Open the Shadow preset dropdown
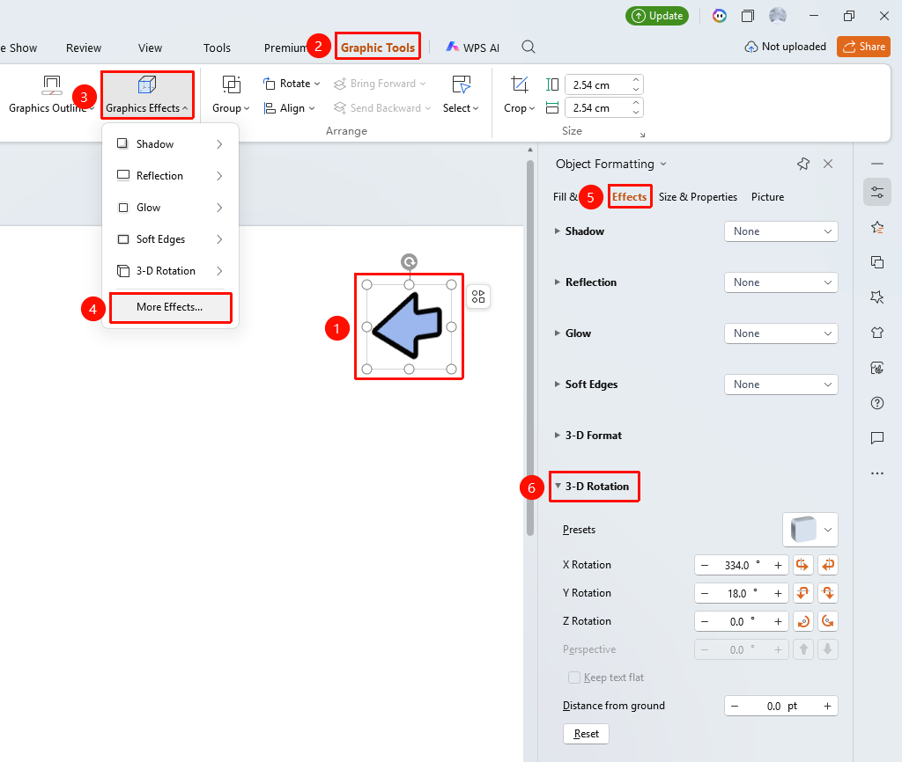 [780, 231]
